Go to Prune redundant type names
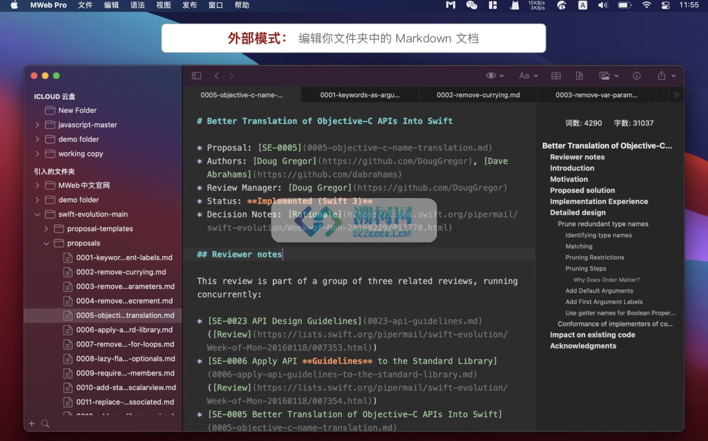The image size is (708, 441). (603, 224)
